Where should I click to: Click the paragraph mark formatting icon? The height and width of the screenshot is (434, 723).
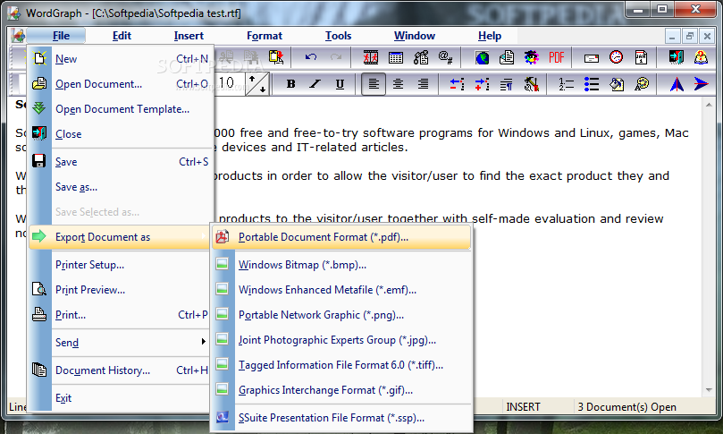point(507,84)
